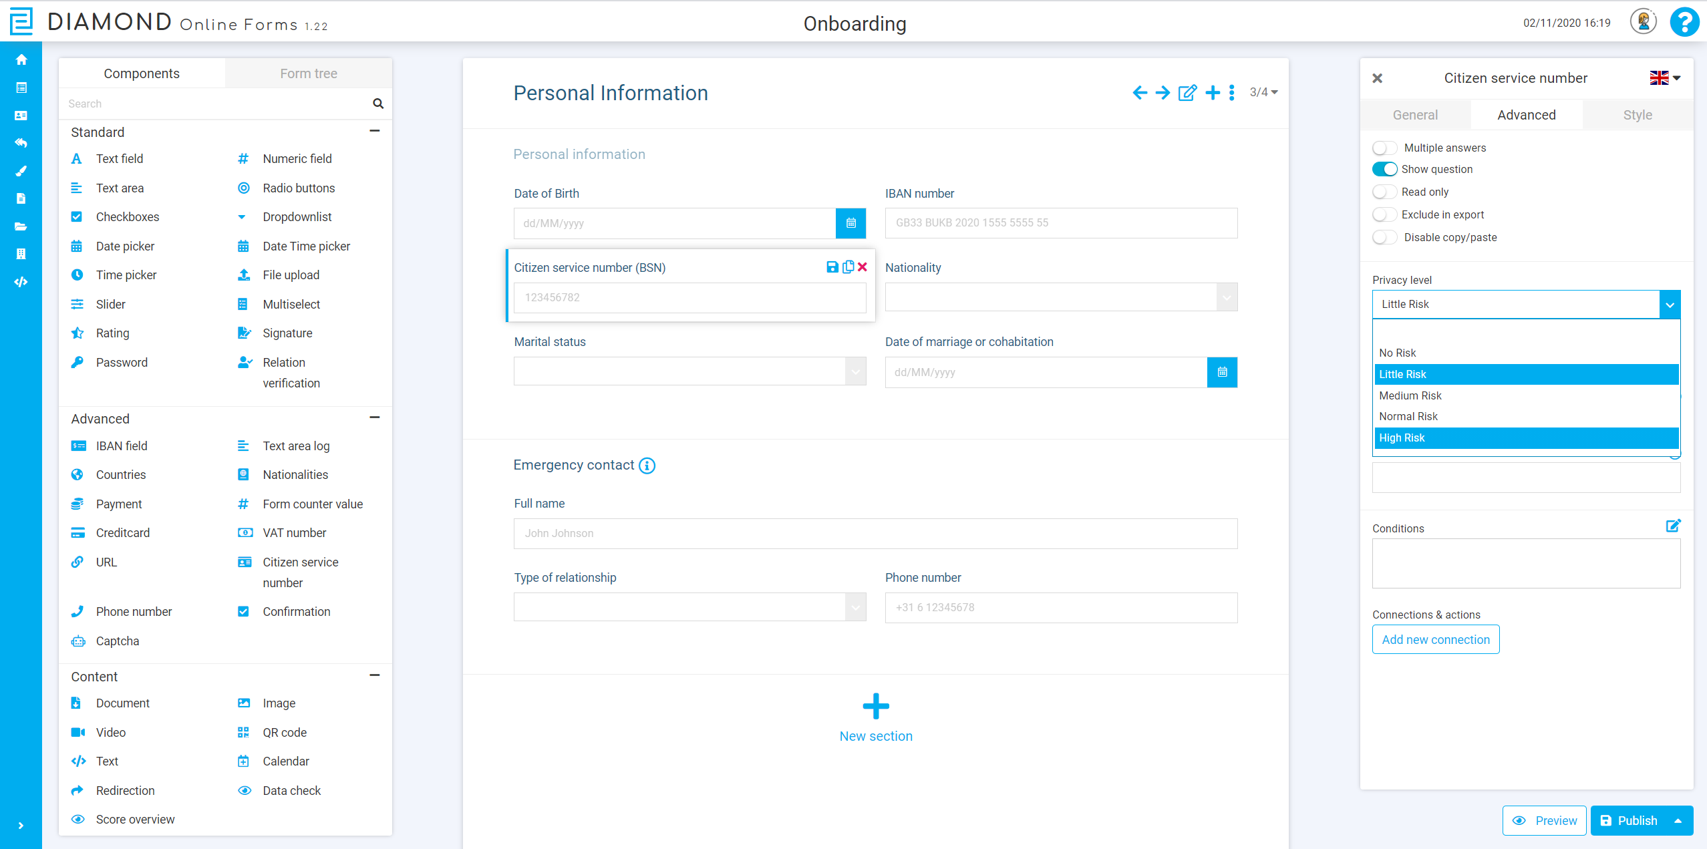Delete the Citizen service number component
This screenshot has height=849, width=1707.
tap(863, 267)
